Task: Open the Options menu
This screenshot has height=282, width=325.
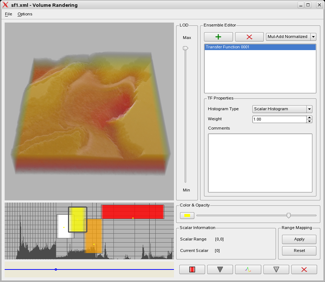Action: pos(25,14)
